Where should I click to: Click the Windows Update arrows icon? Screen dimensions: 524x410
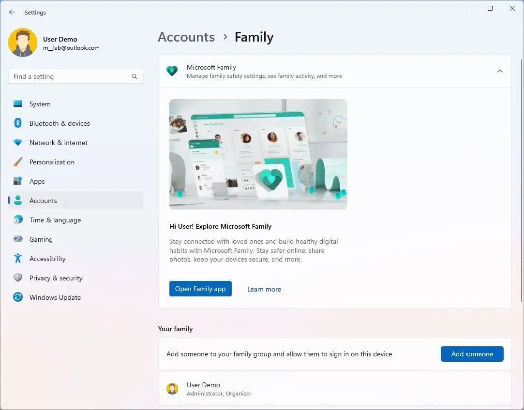[x=18, y=297]
